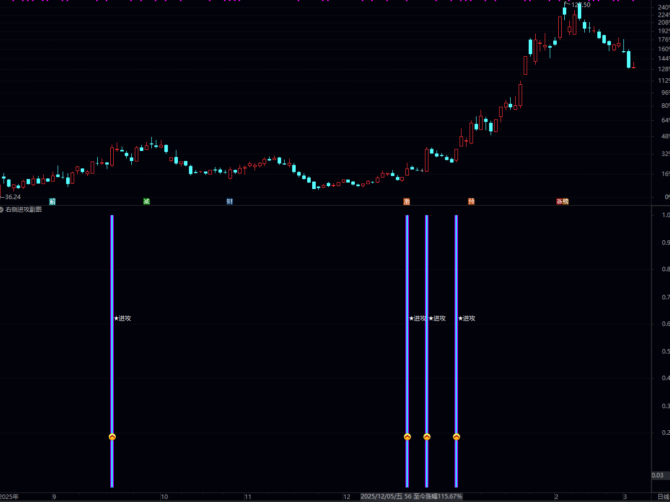Click the 16% label on the percentage axis

coord(665,174)
